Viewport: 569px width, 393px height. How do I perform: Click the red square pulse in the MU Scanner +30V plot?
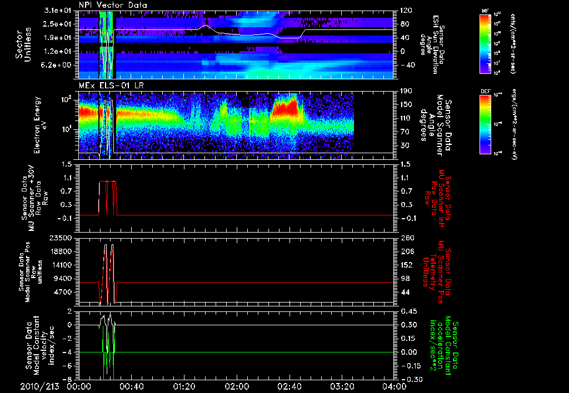click(107, 198)
